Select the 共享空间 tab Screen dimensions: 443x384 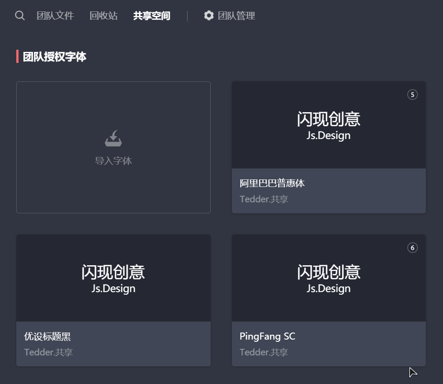(x=152, y=15)
